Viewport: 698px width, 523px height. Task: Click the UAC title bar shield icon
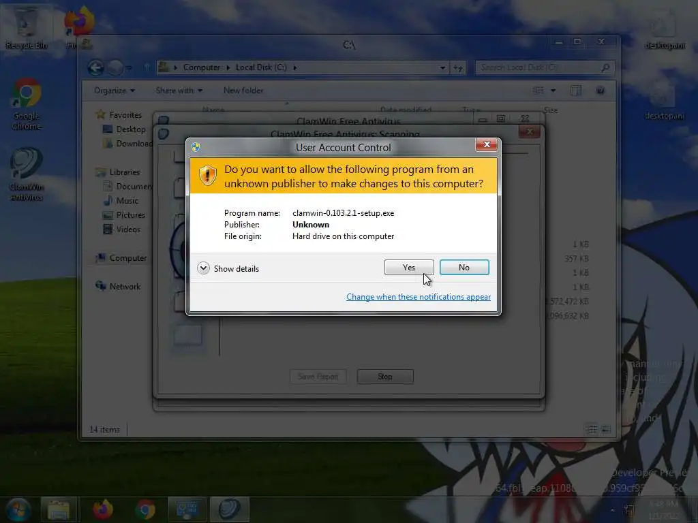coord(196,147)
